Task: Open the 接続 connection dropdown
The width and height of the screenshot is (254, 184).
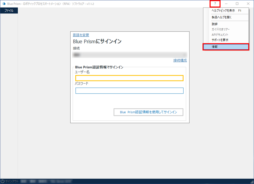Action: pyautogui.click(x=130, y=55)
